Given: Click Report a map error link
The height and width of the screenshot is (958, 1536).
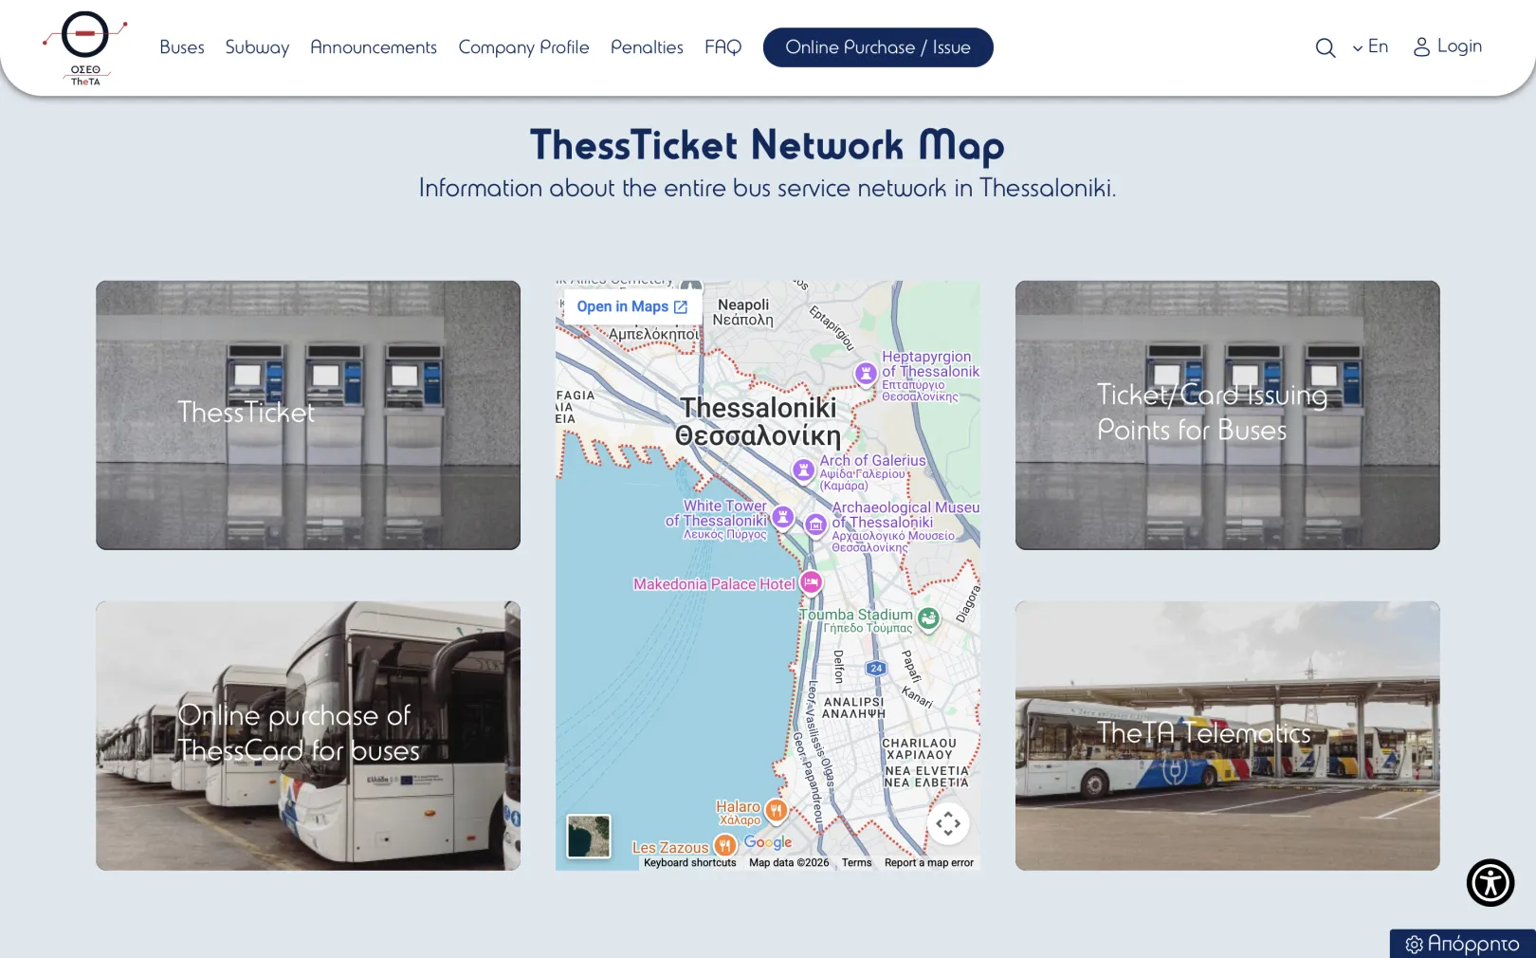Looking at the screenshot, I should (x=929, y=863).
